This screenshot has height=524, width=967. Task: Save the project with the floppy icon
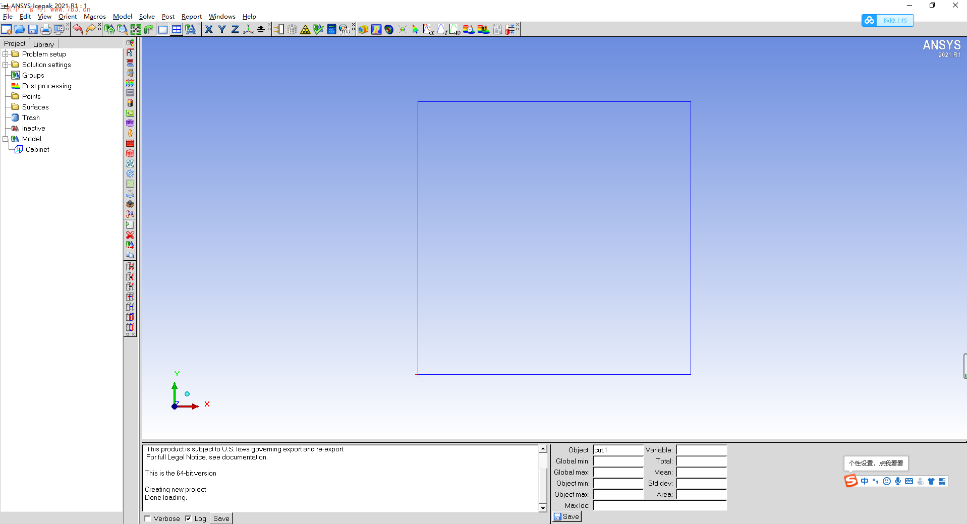point(33,29)
